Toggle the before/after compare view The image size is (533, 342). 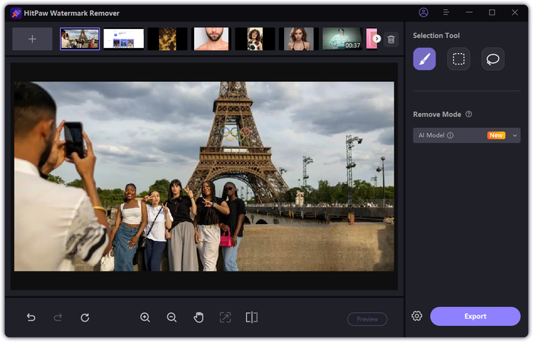point(251,318)
